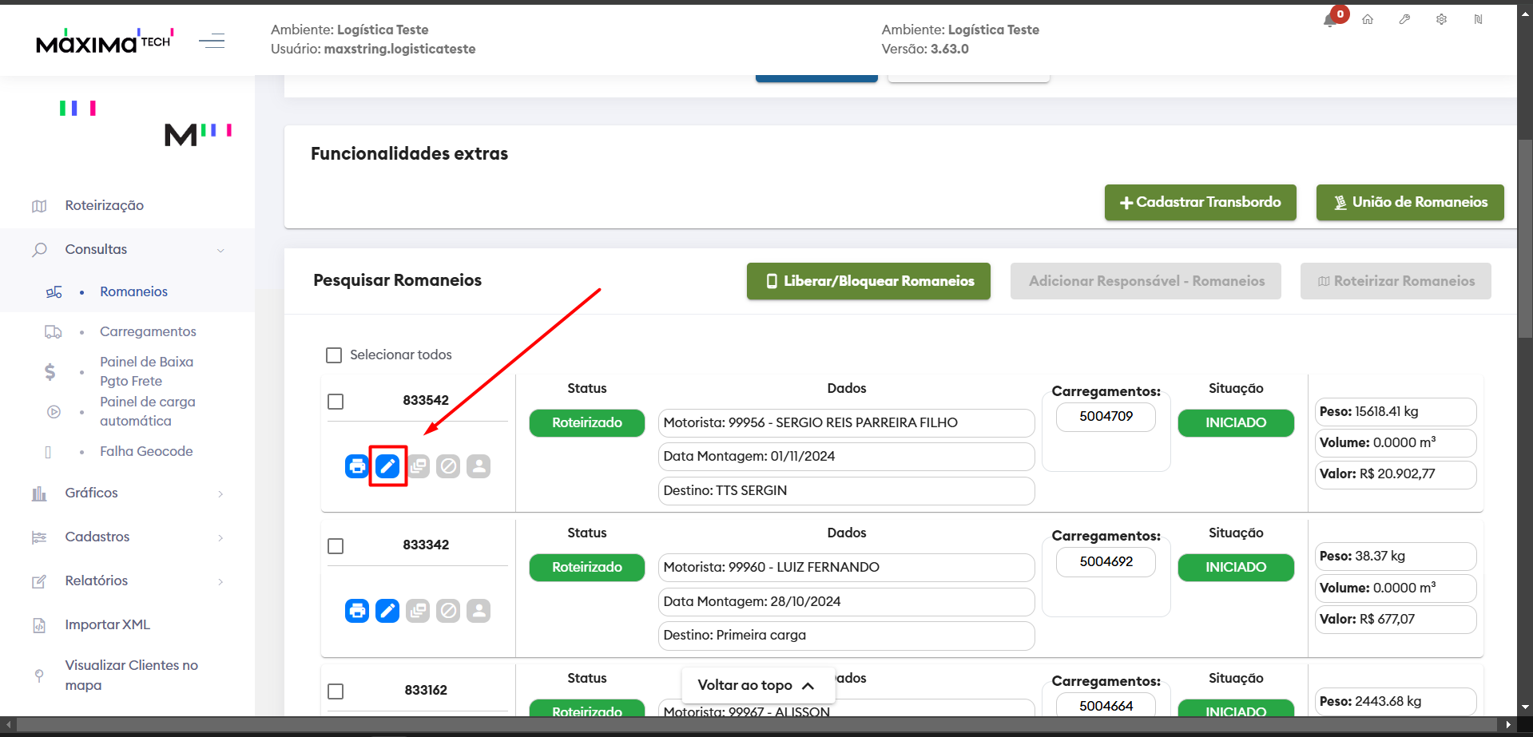1533x737 pixels.
Task: Click the Motorista LUIZ FERNANDO field
Action: pos(846,568)
